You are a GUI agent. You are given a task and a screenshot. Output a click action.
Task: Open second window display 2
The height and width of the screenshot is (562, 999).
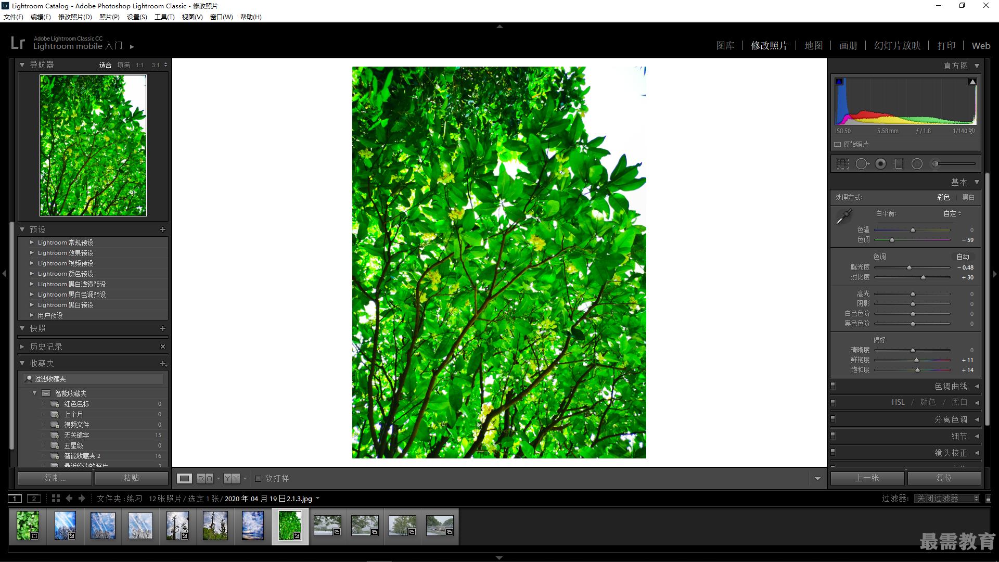click(x=34, y=499)
